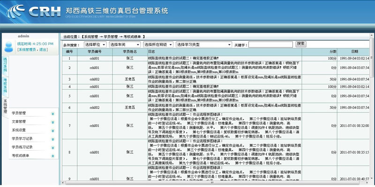Click the row number 7 cell
The image size is (375, 187).
[69, 125]
